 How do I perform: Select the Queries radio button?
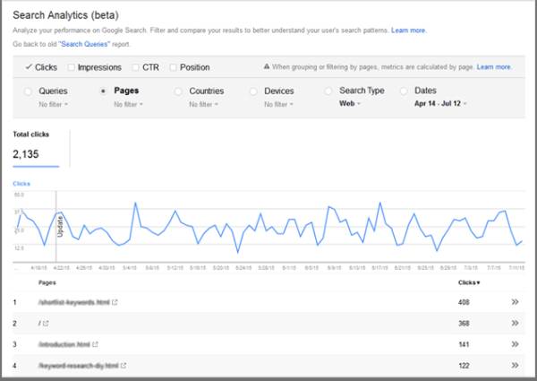coord(28,91)
